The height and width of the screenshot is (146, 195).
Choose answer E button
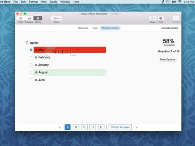click(x=101, y=127)
